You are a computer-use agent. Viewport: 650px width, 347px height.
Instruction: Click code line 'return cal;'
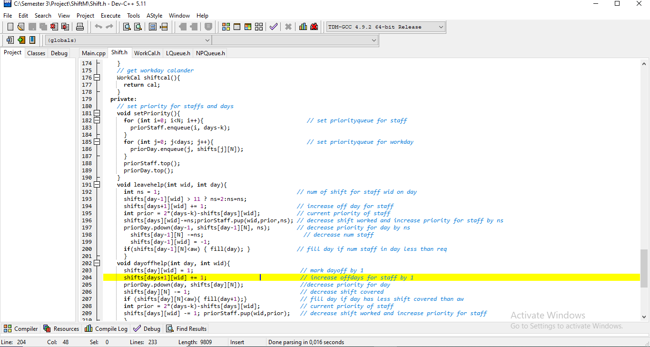coord(142,85)
